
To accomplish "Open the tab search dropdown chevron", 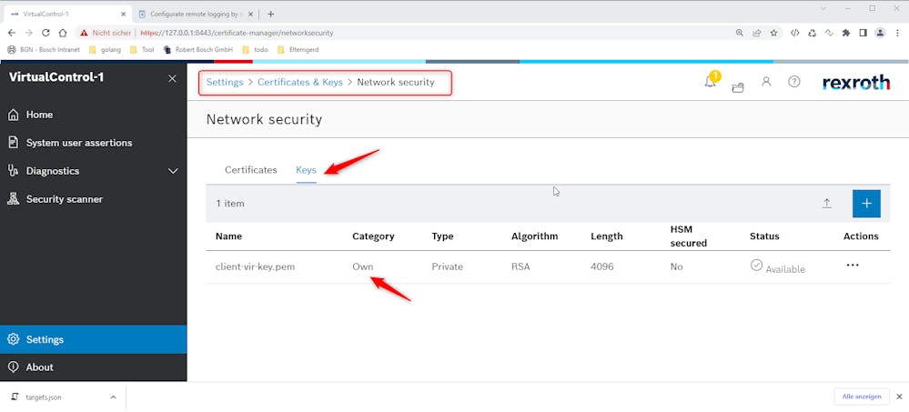I will pyautogui.click(x=823, y=8).
